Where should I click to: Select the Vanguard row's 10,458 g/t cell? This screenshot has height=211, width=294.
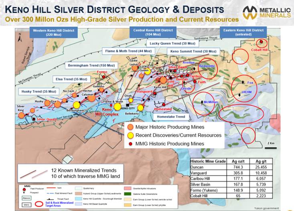(x=261, y=173)
